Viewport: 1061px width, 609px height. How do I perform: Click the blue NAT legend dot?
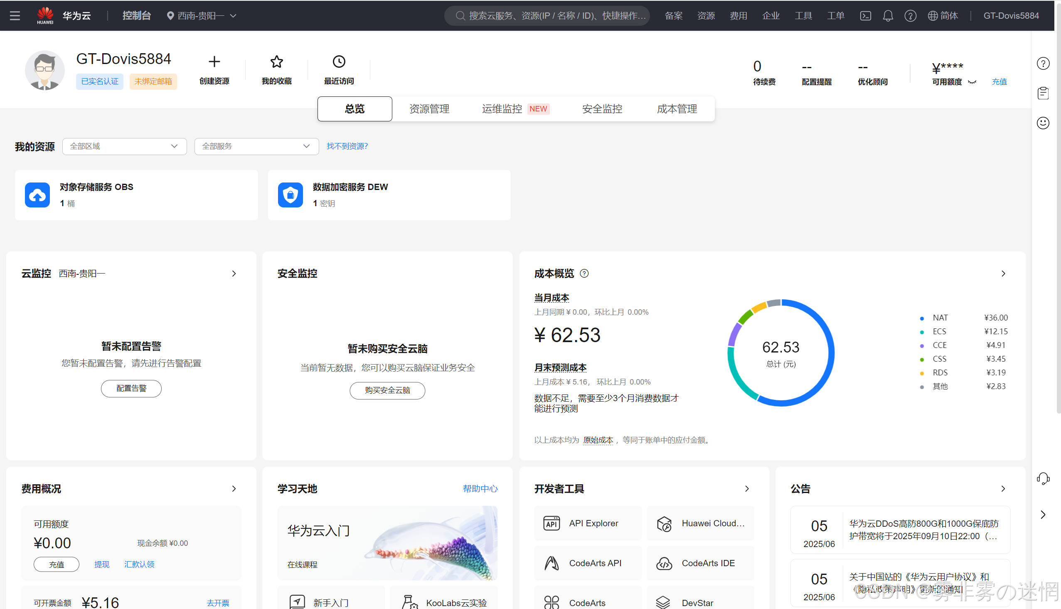point(922,318)
